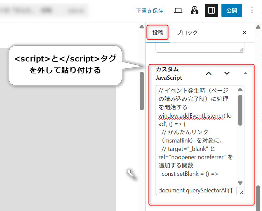Toggle the settings sidebar panel icon

[211, 10]
